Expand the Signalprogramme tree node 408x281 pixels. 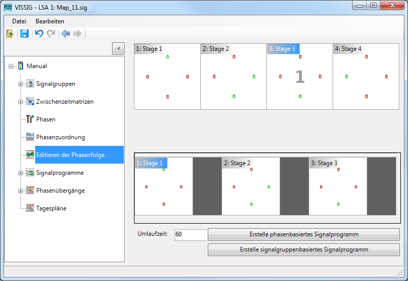coord(21,173)
